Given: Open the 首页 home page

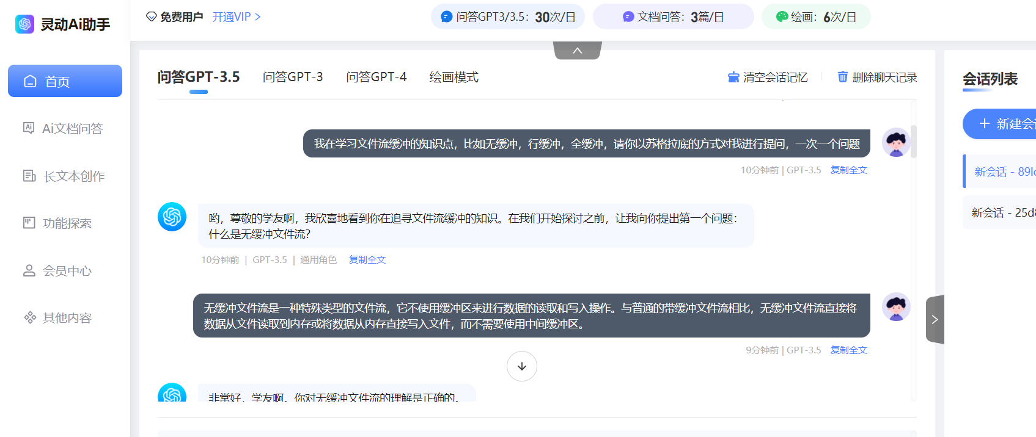Looking at the screenshot, I should point(65,81).
